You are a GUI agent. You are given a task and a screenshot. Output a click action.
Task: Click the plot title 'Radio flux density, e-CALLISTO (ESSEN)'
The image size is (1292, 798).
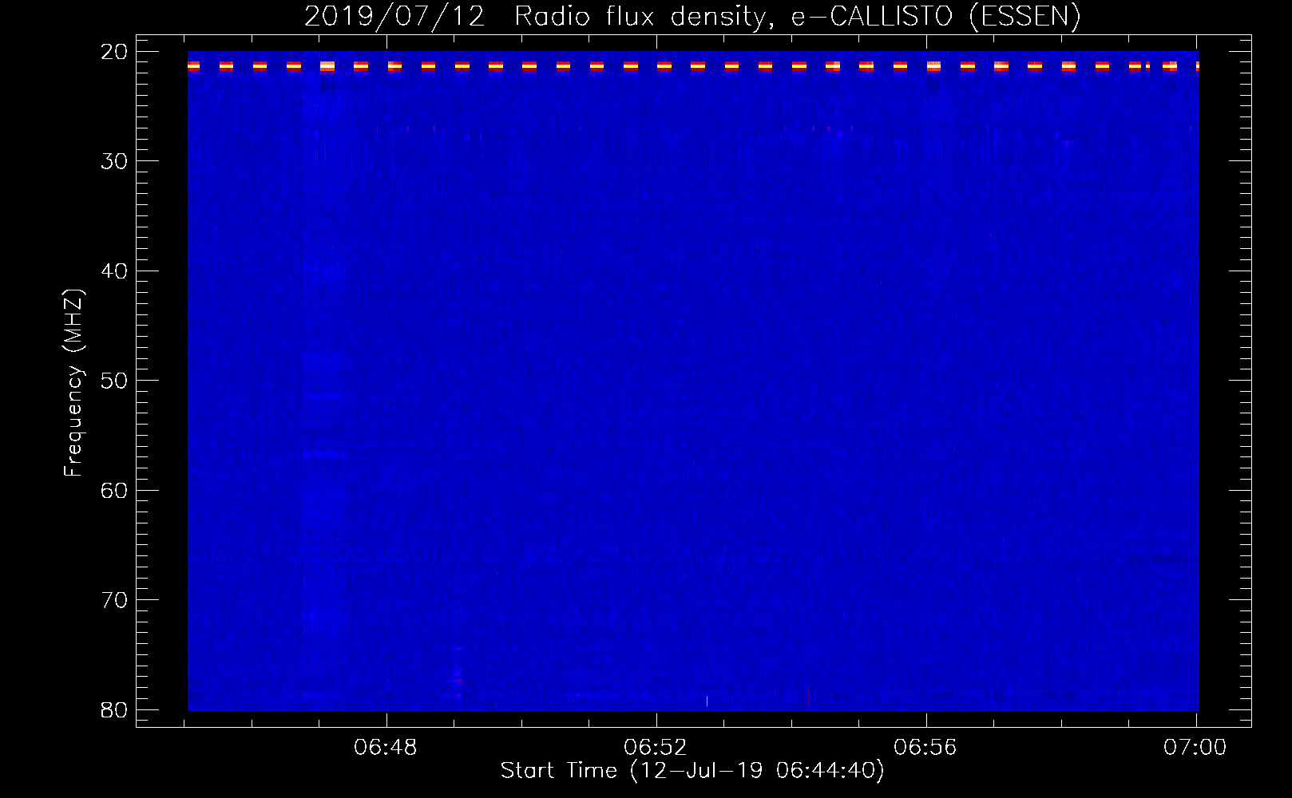tap(797, 16)
